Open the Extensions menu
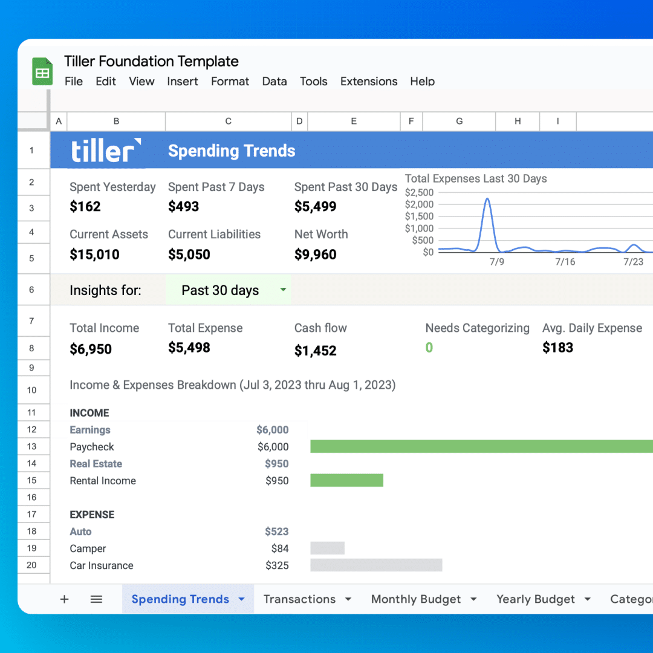The image size is (653, 653). click(369, 81)
